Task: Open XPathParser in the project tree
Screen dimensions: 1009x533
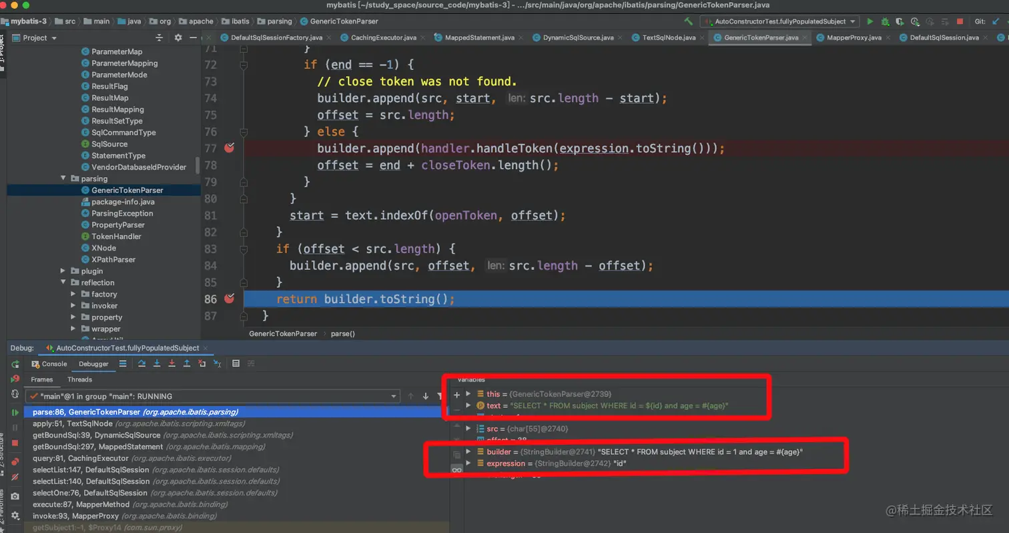Action: [113, 260]
